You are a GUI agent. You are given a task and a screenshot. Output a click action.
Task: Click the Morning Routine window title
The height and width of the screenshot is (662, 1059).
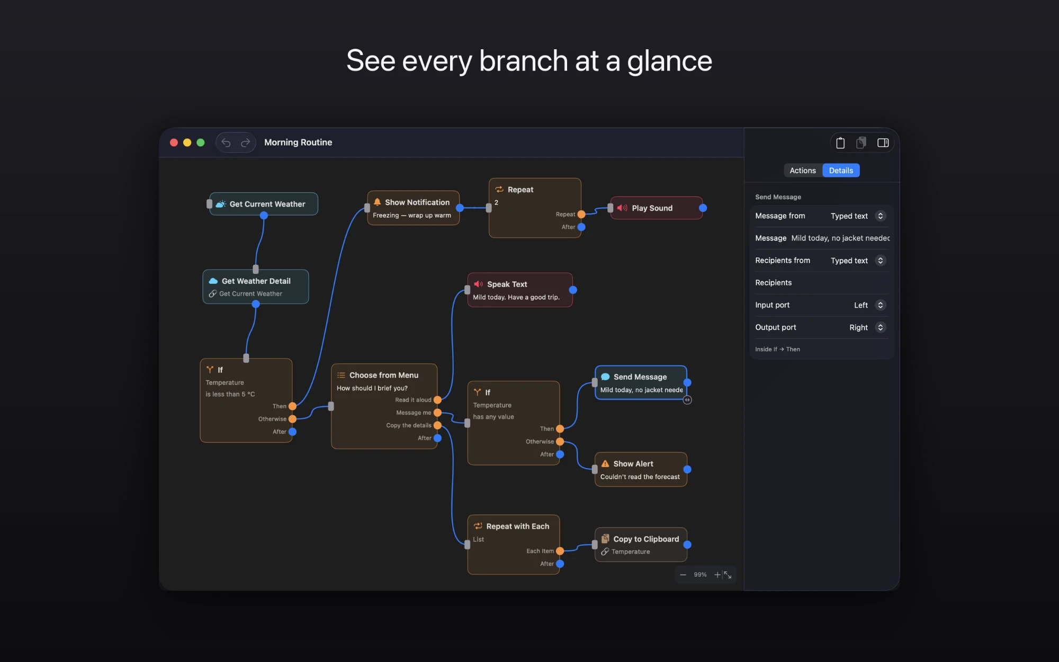click(298, 142)
